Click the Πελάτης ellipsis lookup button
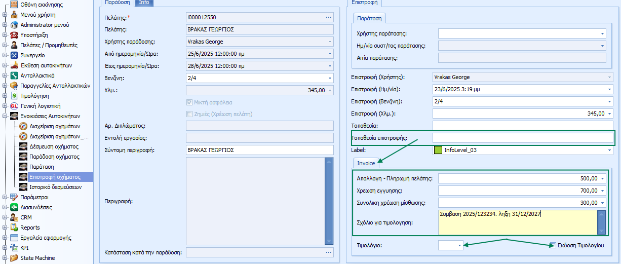Image resolution: width=621 pixels, height=264 pixels. click(x=328, y=17)
